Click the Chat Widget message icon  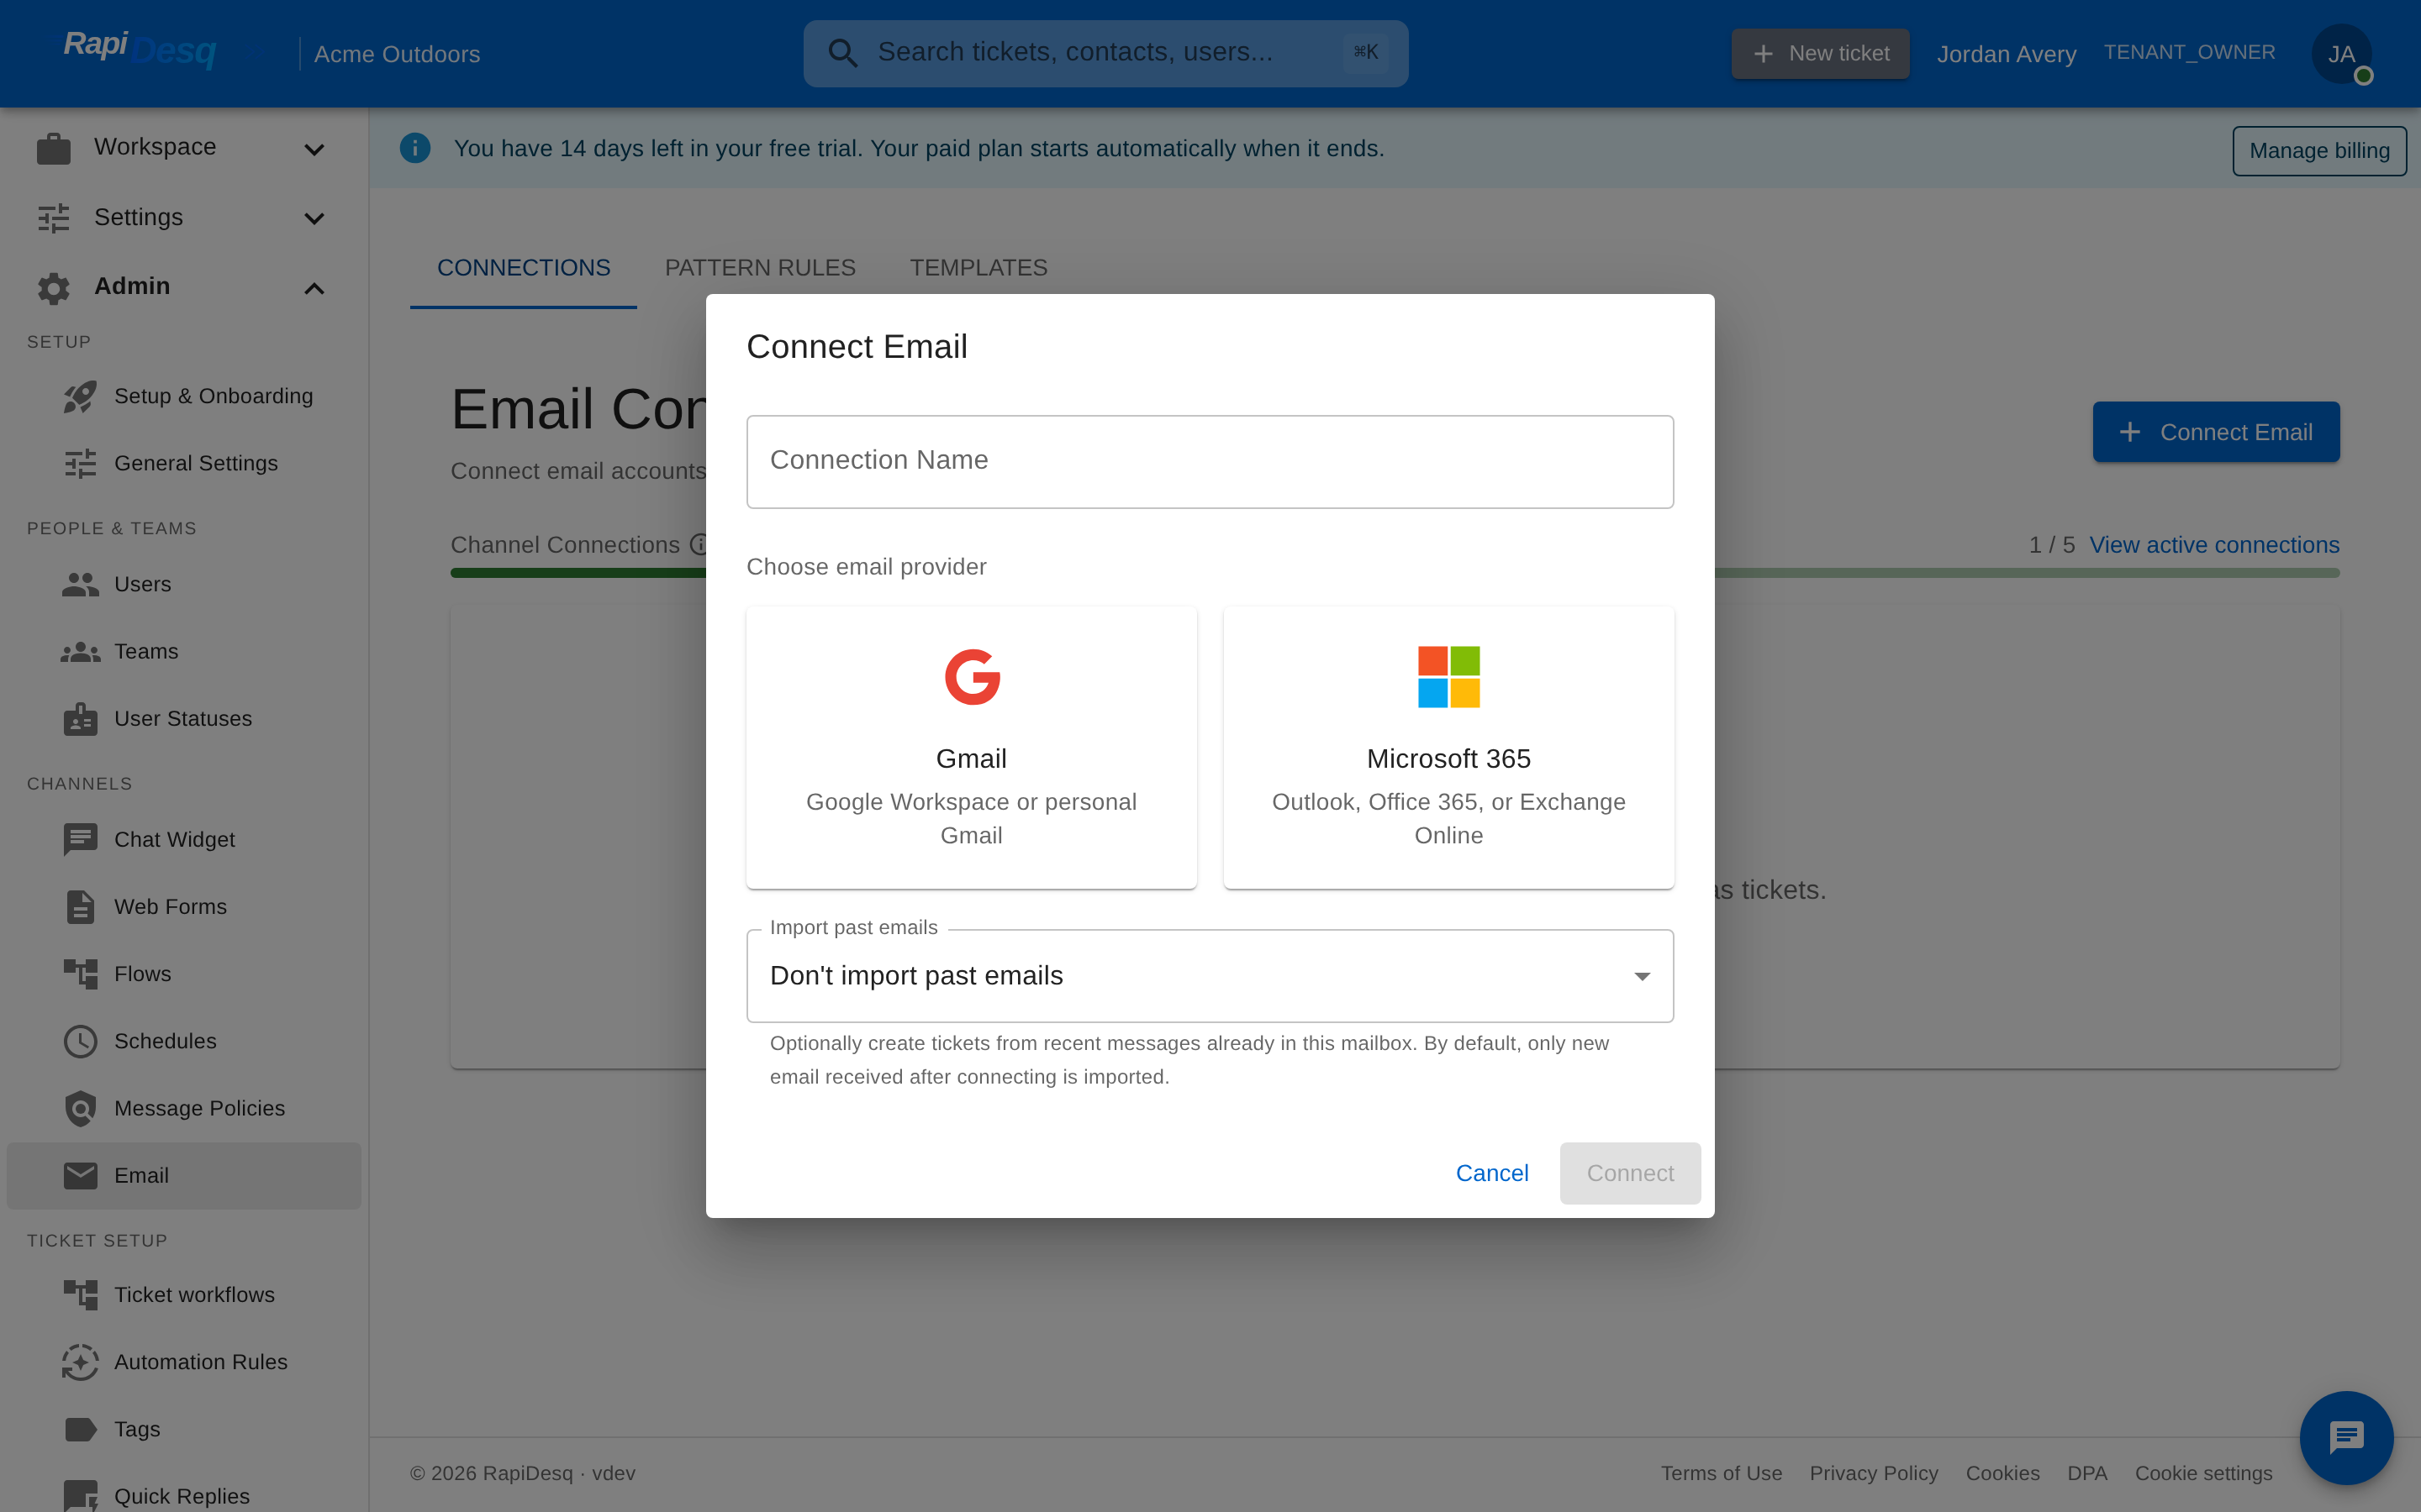coord(80,840)
